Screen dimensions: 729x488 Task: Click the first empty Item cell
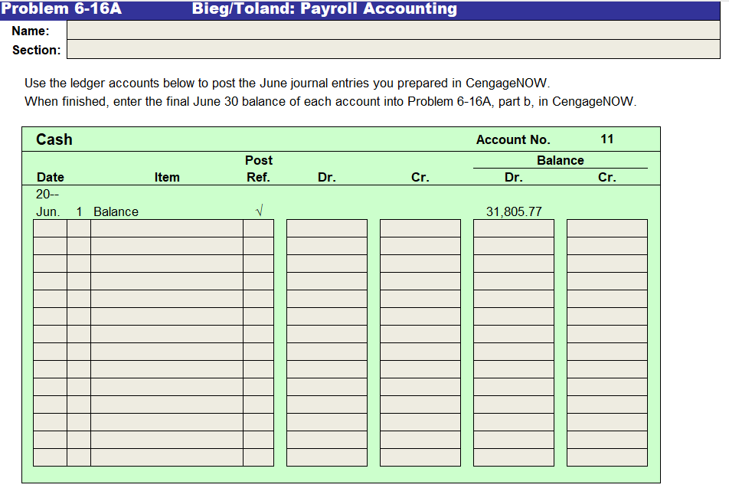165,226
